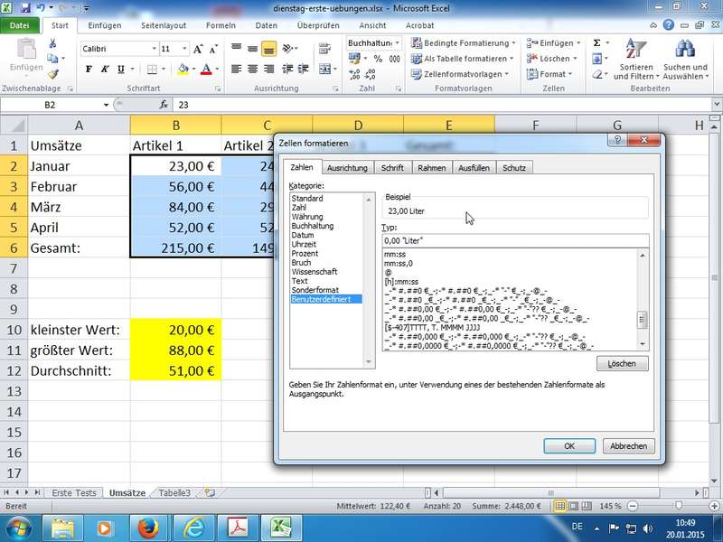Click the Typ format code input field
The image size is (723, 542).
pyautogui.click(x=513, y=240)
